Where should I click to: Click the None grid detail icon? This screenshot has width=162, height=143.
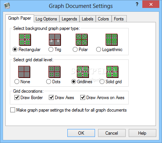click(24, 72)
